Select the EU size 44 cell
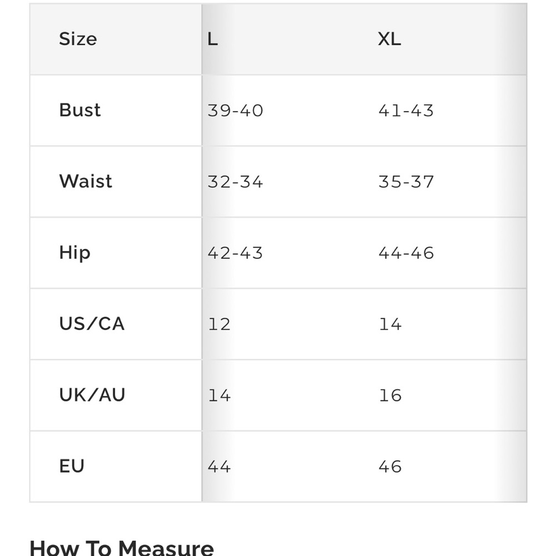 (x=219, y=466)
